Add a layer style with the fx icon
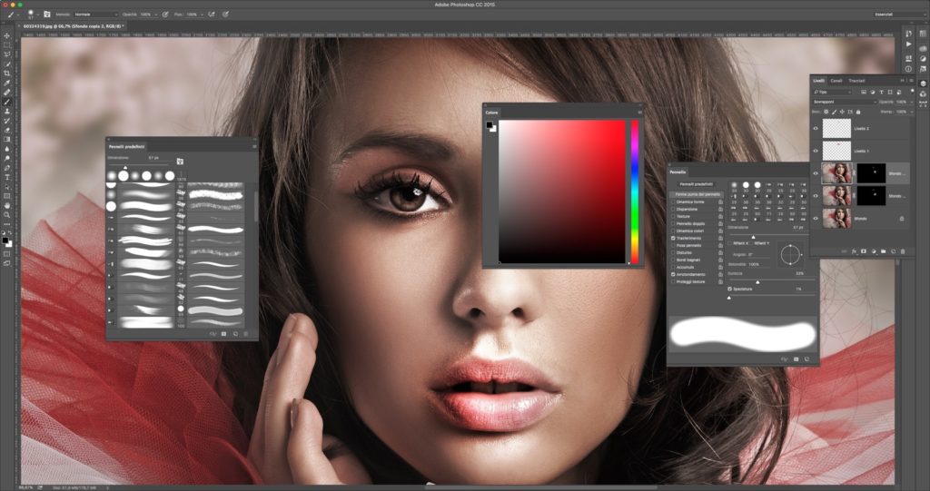Image resolution: width=930 pixels, height=491 pixels. pos(854,251)
